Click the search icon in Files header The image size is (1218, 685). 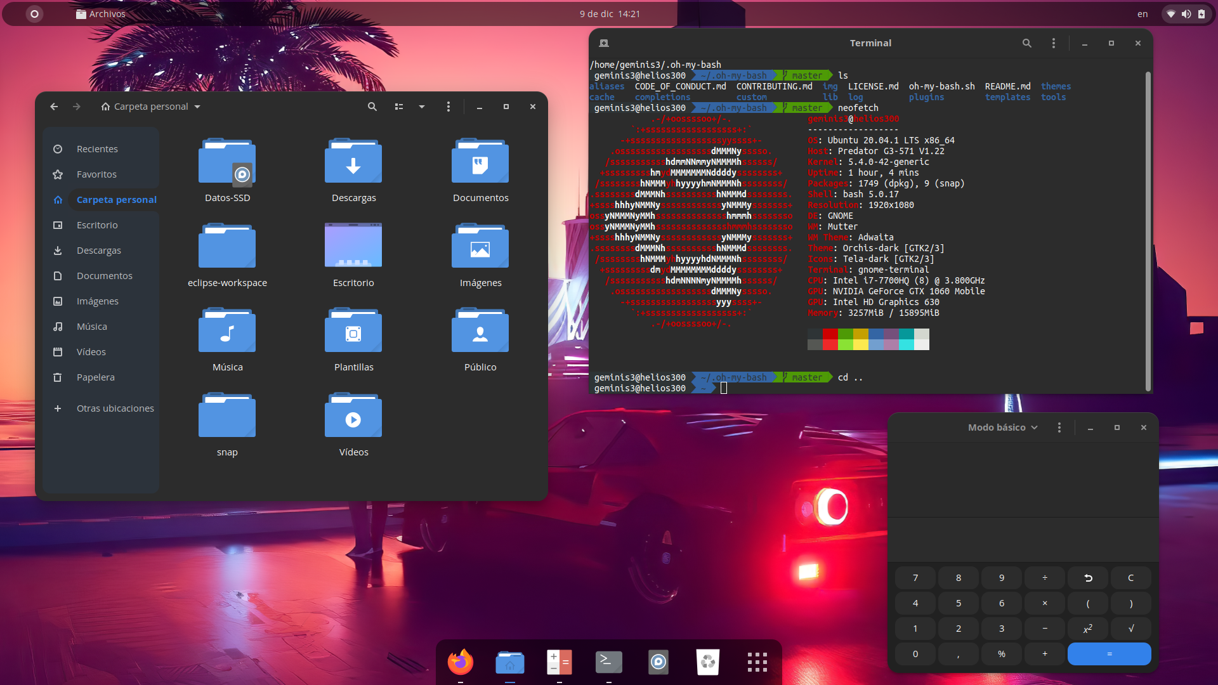[372, 107]
